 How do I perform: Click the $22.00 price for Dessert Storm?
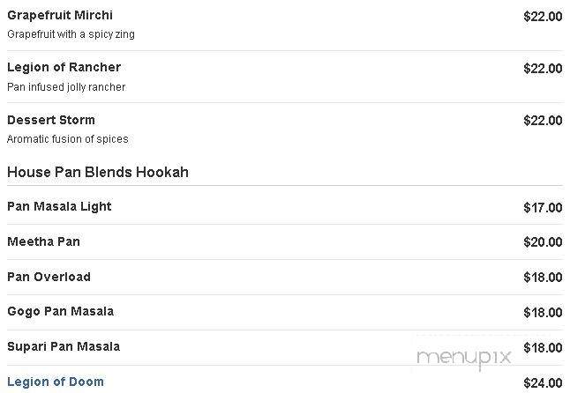(543, 121)
